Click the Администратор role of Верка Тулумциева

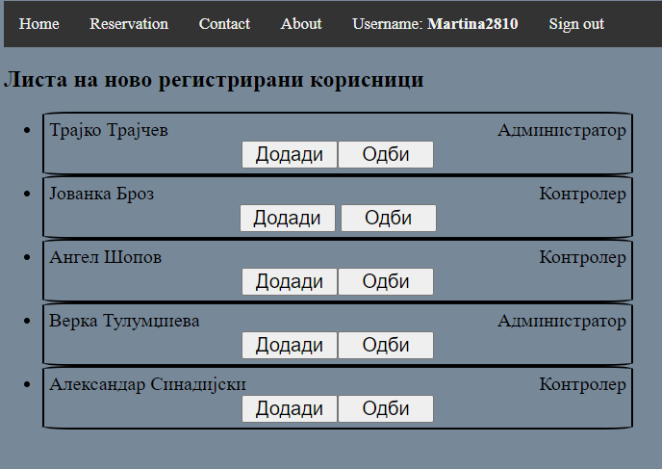[561, 321]
